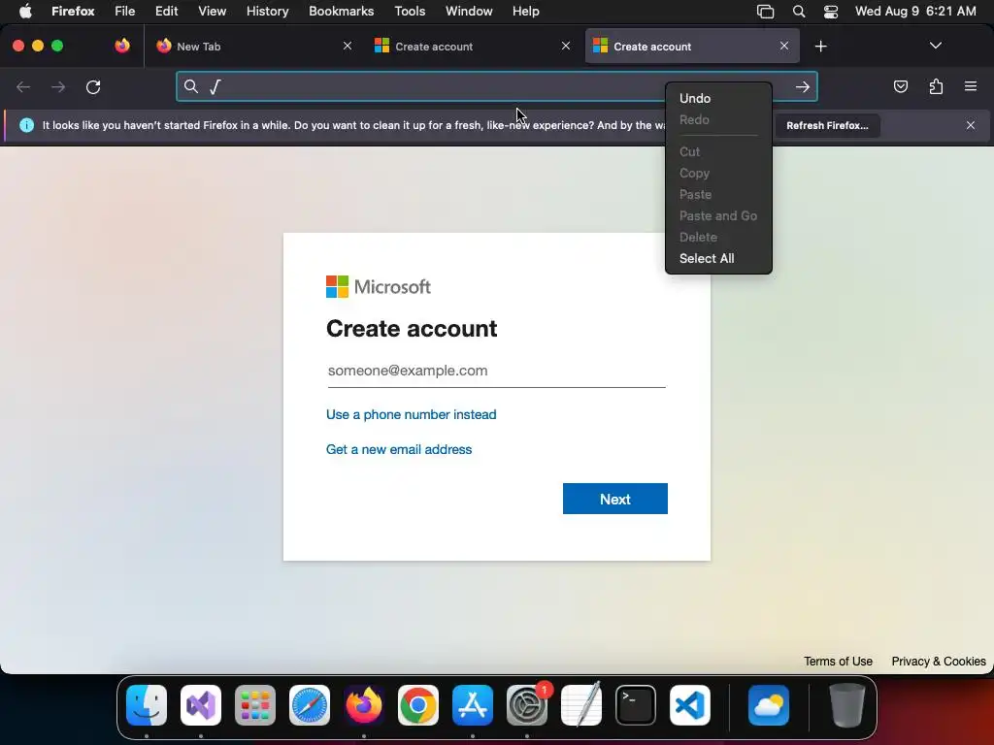Open the Window menu
Viewport: 994px width, 745px height.
click(x=469, y=11)
